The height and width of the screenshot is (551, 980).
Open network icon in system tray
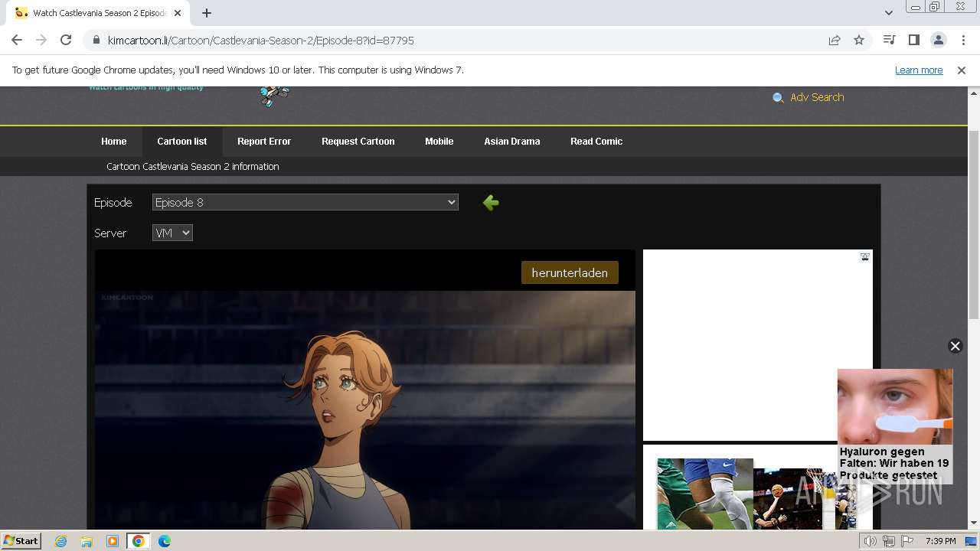pyautogui.click(x=888, y=541)
